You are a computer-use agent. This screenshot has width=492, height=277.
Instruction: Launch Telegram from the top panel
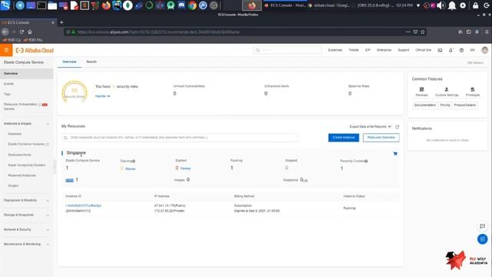tap(20, 5)
